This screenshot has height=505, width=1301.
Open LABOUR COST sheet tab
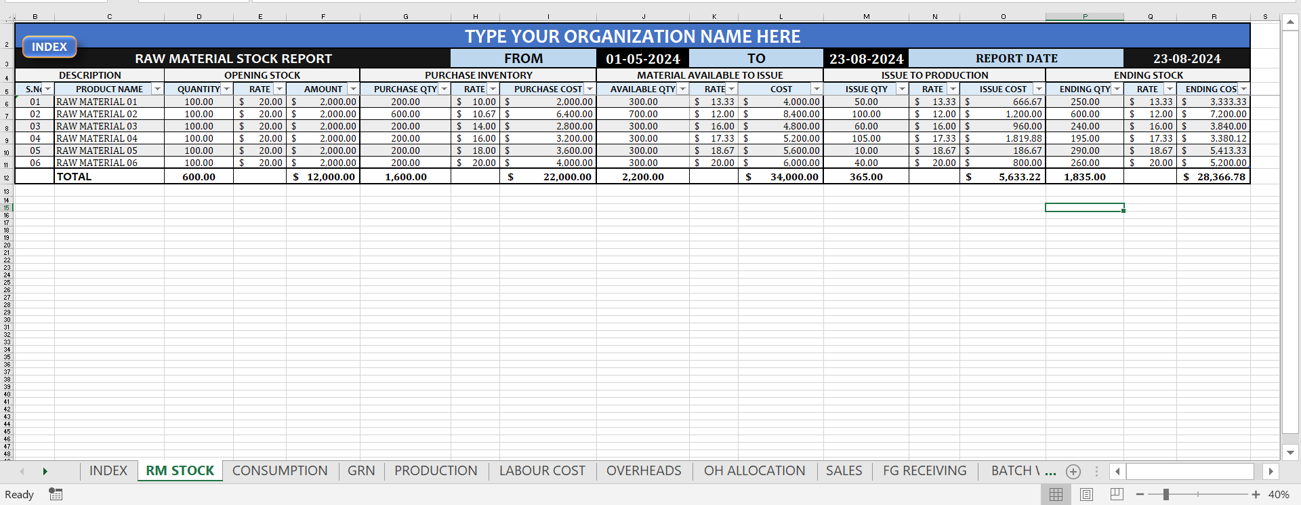click(x=542, y=471)
